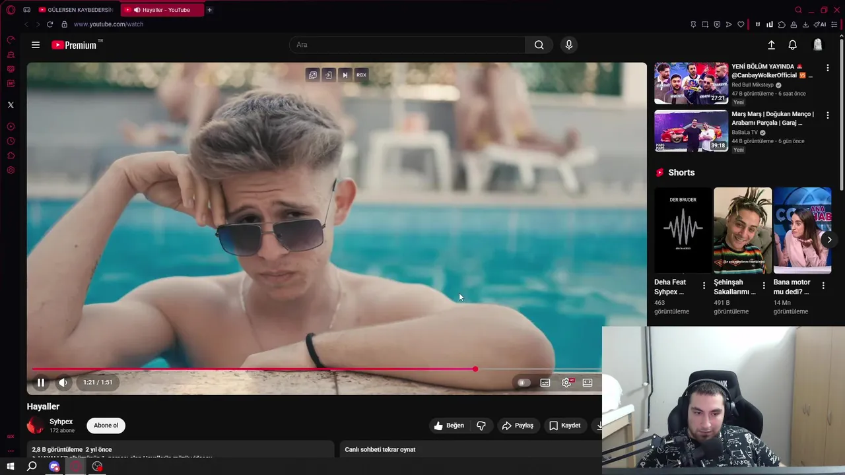Open the Syhpex channel name link

coord(61,422)
